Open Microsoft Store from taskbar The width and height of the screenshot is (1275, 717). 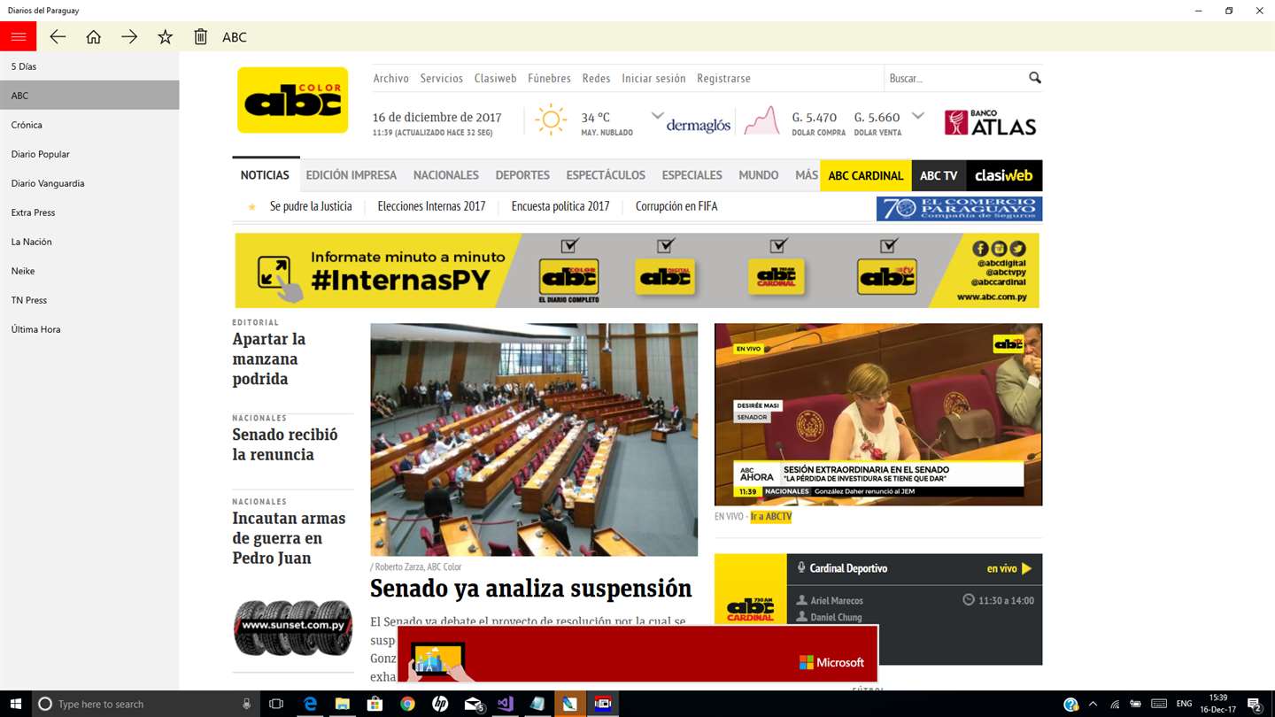click(375, 704)
